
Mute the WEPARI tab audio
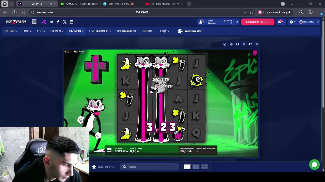pos(51,4)
